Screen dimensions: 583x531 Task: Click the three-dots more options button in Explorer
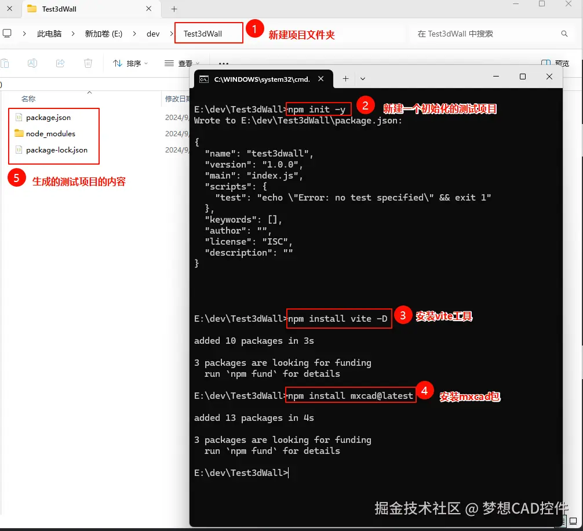[x=224, y=63]
